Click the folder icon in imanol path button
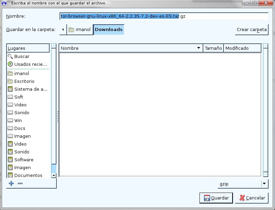Screen dimensions: 275x210 (x=71, y=29)
